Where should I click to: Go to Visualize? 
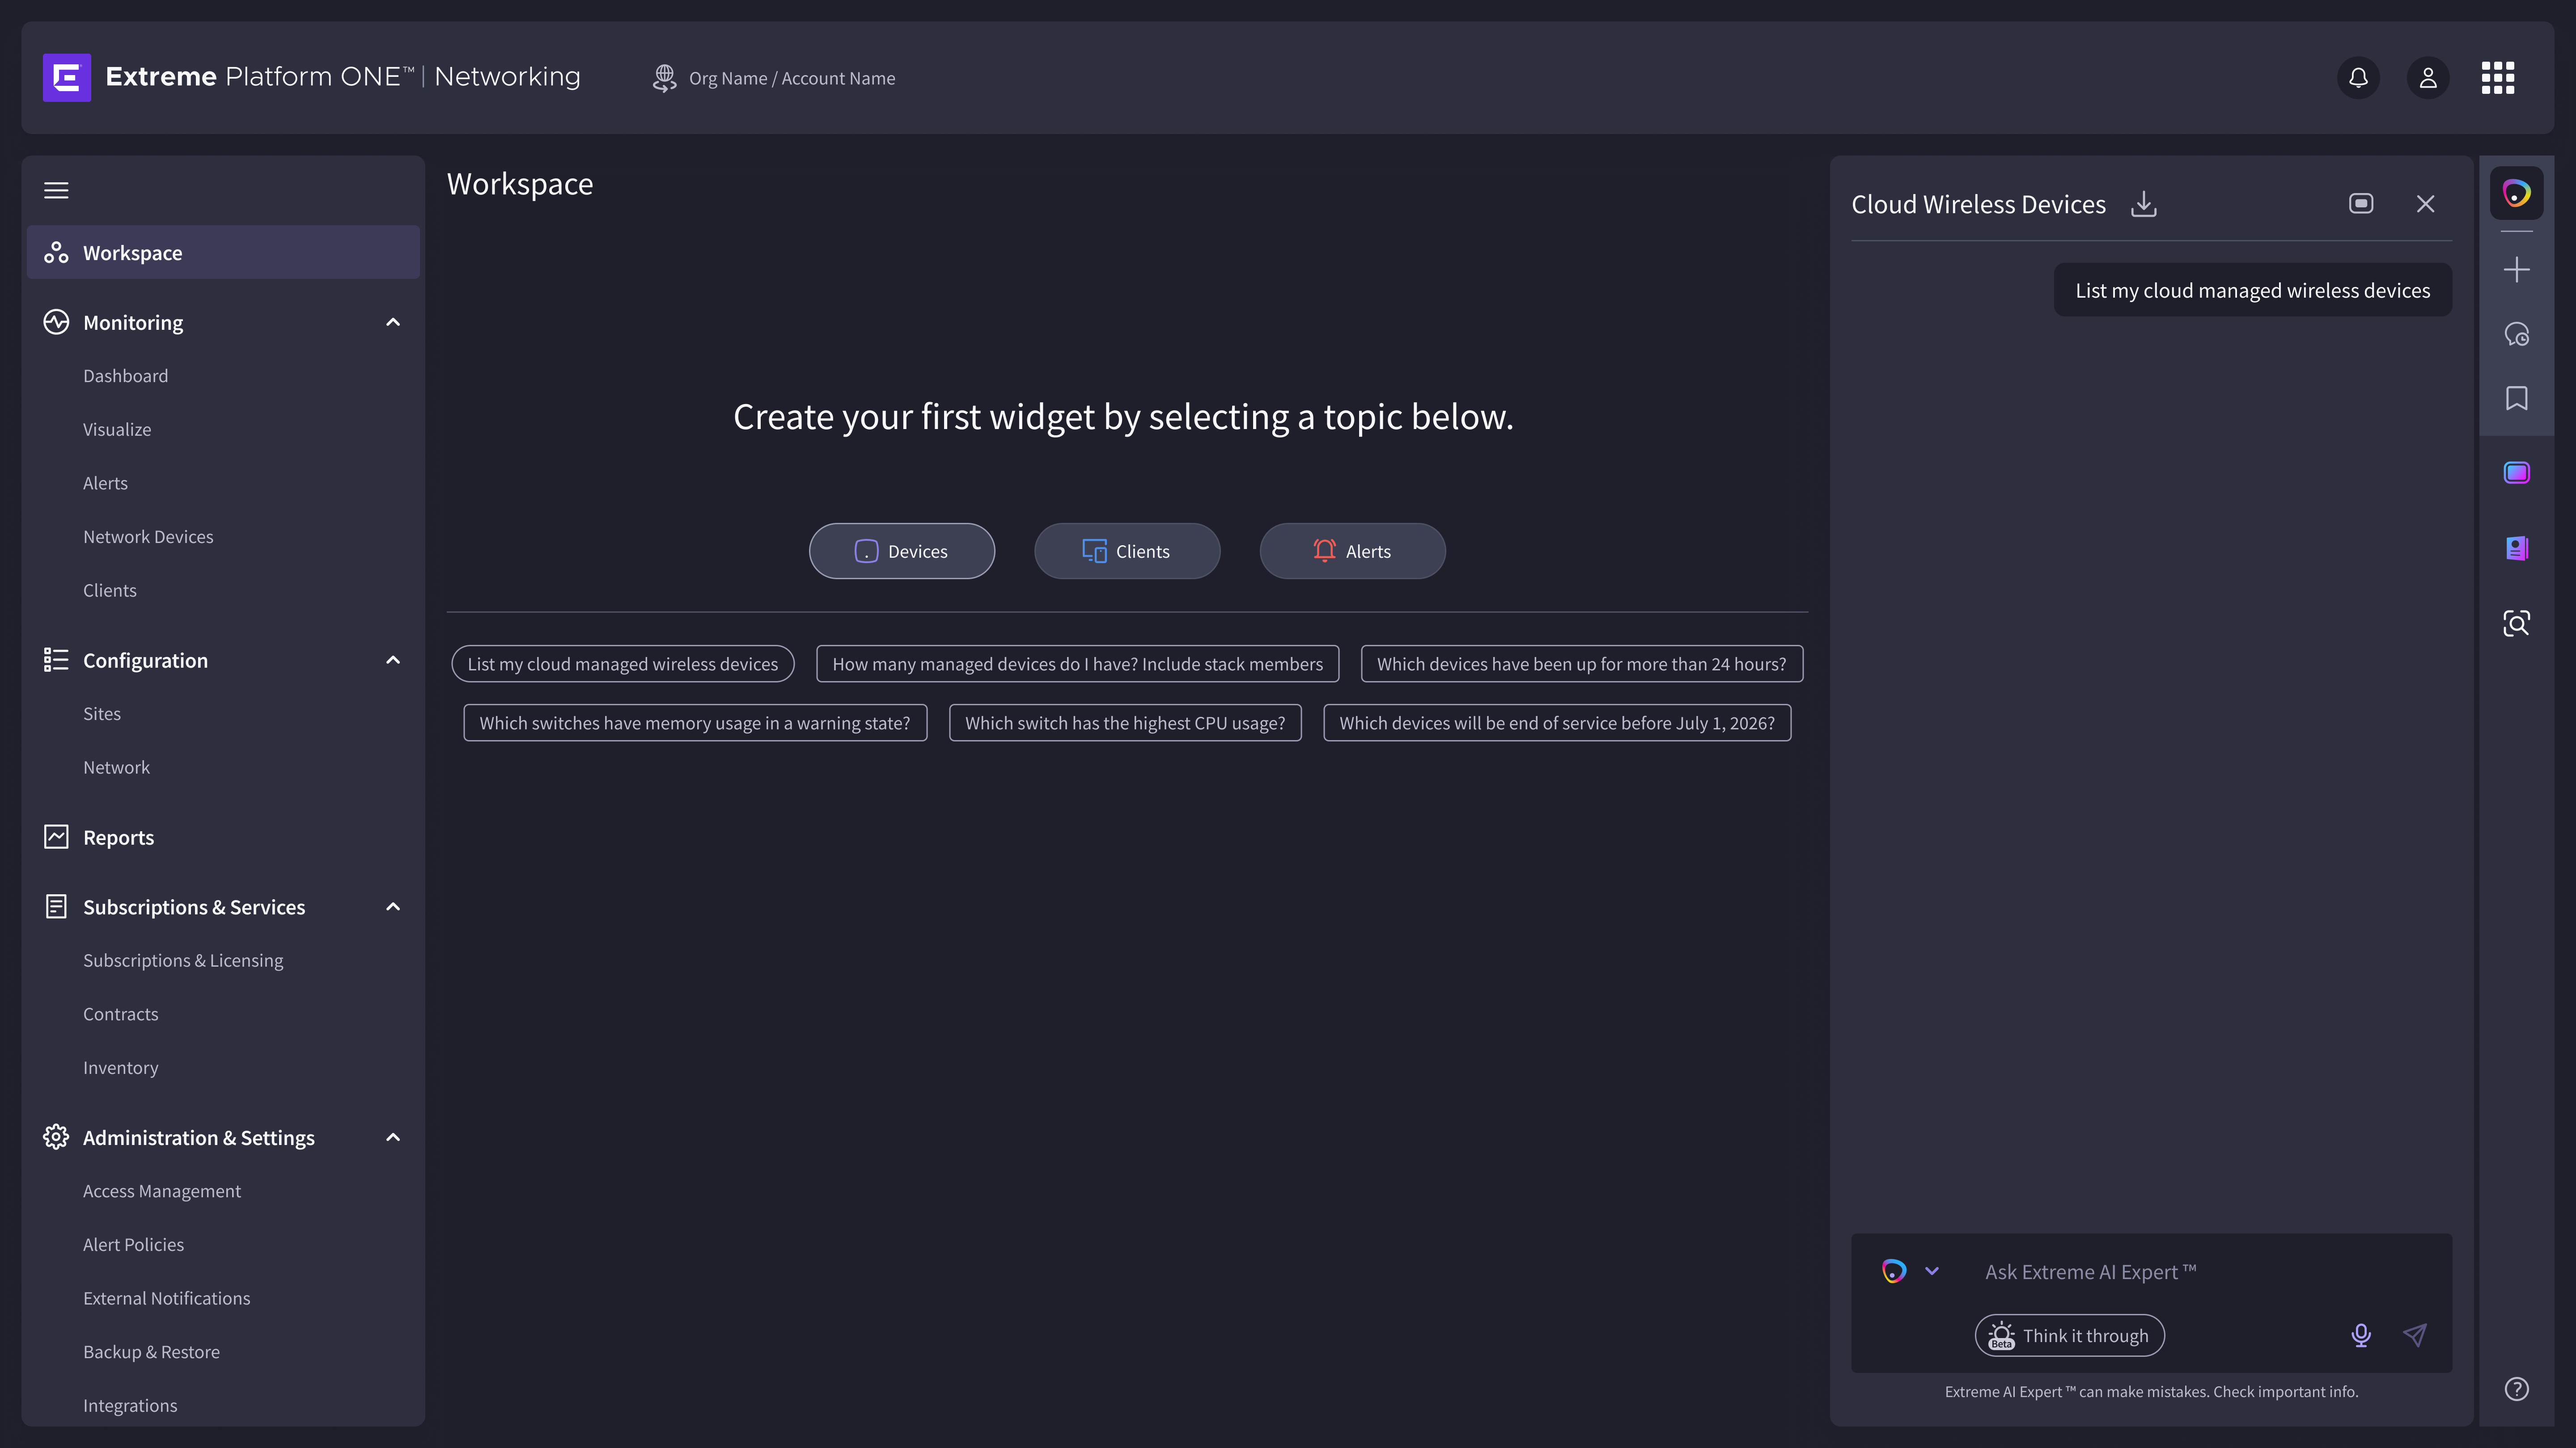pos(117,429)
